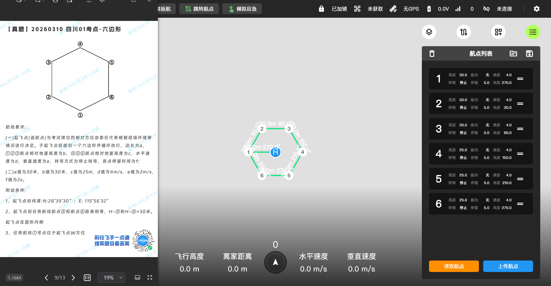The image size is (551, 286).
Task: Open the 19% zoom level dropdown
Action: coord(111,278)
